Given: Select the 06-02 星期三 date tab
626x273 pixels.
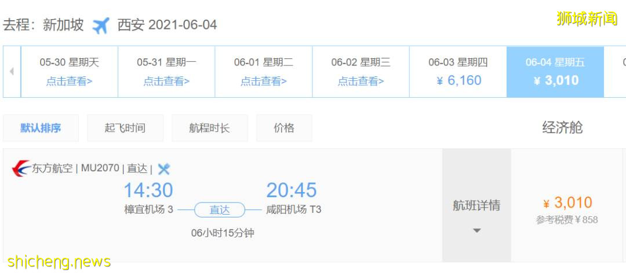Looking at the screenshot, I should tap(361, 72).
